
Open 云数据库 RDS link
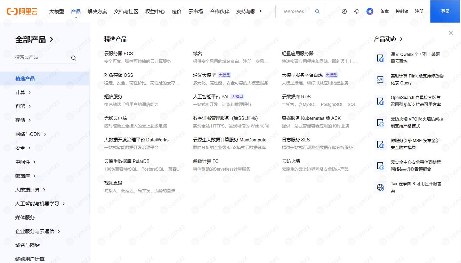296,97
